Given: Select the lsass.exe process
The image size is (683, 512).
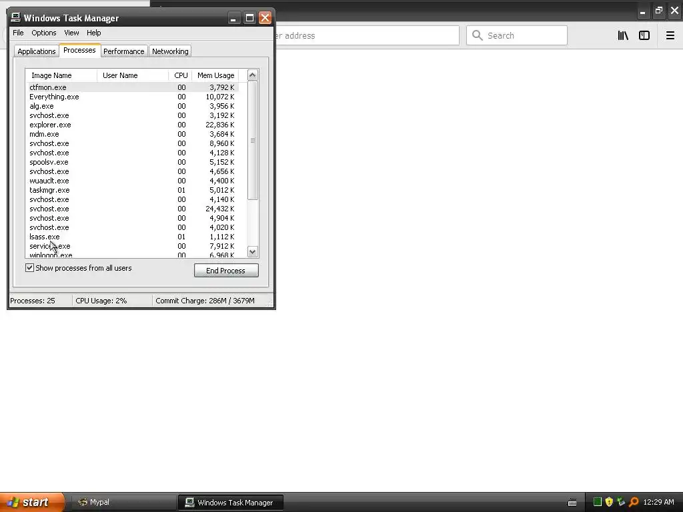Looking at the screenshot, I should click(x=132, y=237).
